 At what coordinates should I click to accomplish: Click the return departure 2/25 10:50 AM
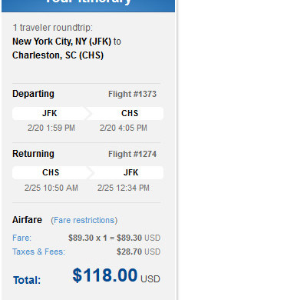(51, 188)
